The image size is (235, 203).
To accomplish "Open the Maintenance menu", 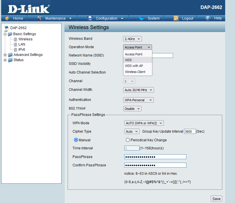I will point(55,18).
